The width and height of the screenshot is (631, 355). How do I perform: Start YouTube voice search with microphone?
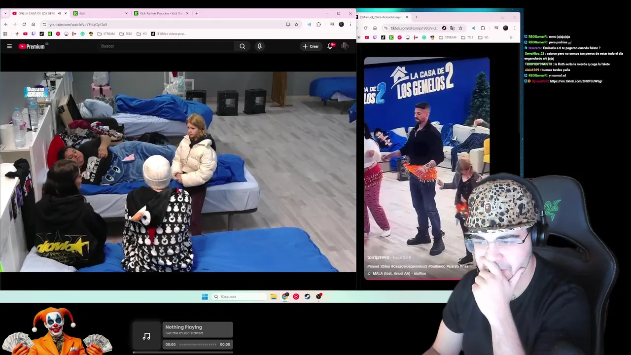click(259, 46)
